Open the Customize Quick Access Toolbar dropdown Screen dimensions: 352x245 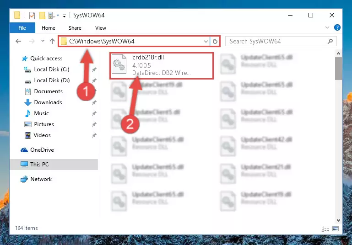pos(64,16)
